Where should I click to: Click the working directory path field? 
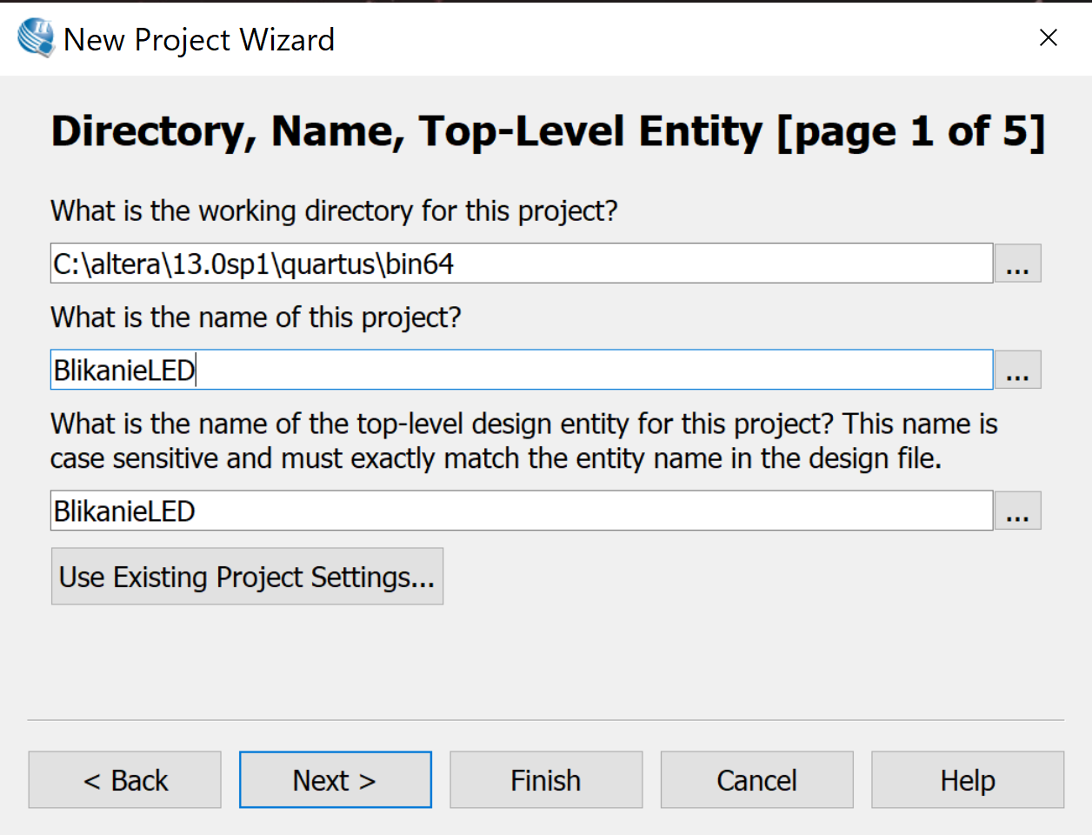tap(522, 264)
